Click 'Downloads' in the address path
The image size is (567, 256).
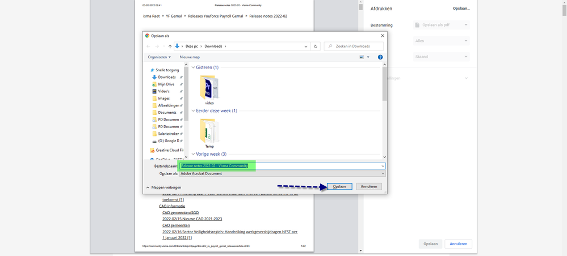[213, 46]
